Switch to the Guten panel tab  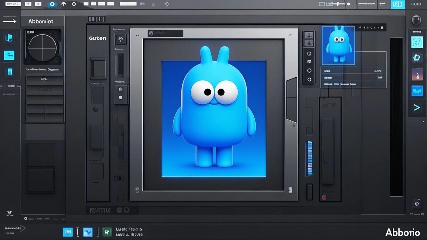click(97, 38)
